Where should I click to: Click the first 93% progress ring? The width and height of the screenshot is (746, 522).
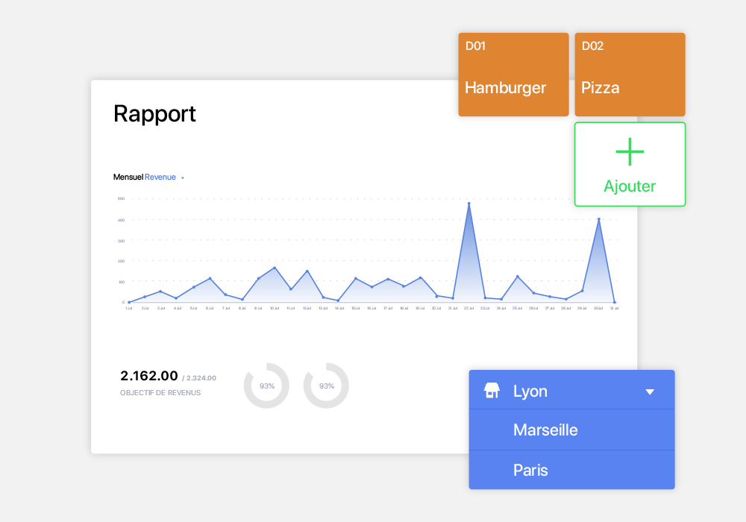(266, 386)
